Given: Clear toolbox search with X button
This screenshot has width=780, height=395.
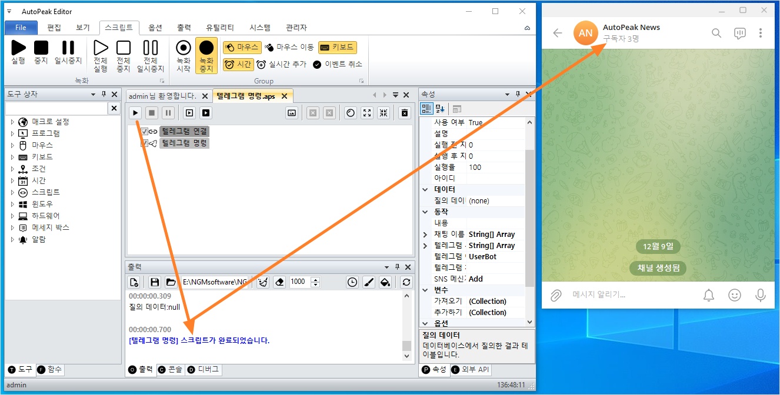Looking at the screenshot, I should [114, 108].
